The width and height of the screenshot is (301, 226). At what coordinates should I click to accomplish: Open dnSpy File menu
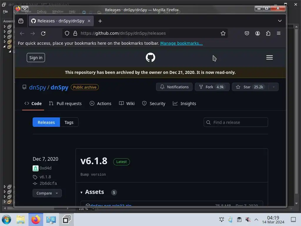(5, 11)
